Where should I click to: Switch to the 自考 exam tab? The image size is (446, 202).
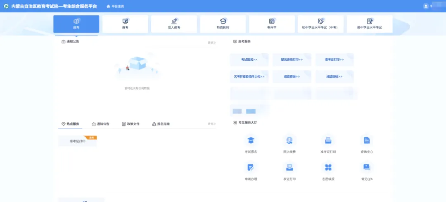pyautogui.click(x=125, y=24)
